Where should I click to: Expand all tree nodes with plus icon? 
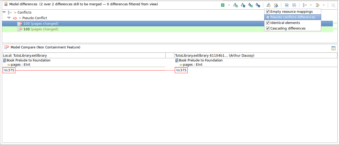(287, 5)
